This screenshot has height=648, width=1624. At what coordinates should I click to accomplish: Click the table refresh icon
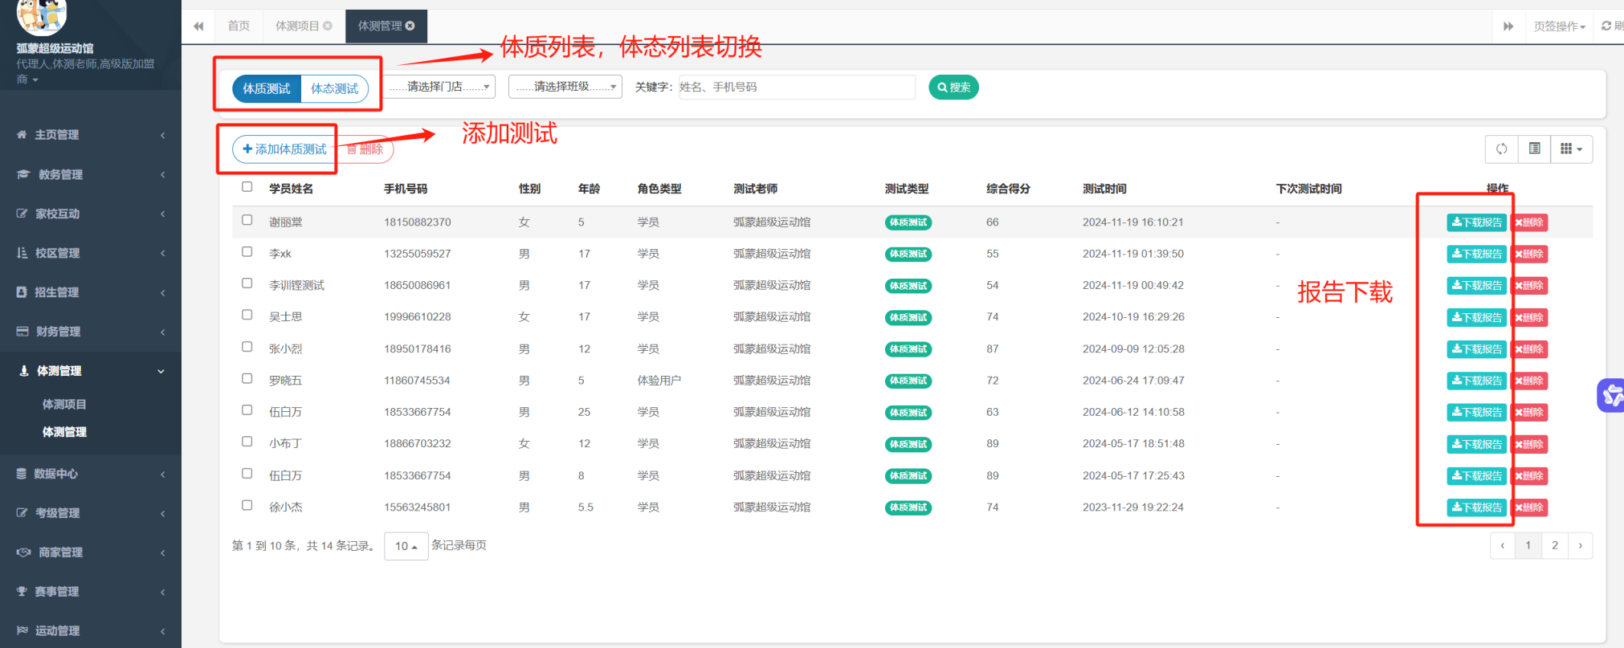1501,149
